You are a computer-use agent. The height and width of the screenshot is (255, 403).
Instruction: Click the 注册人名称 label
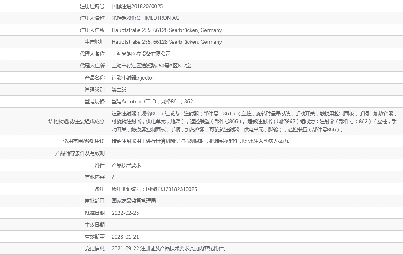92,18
